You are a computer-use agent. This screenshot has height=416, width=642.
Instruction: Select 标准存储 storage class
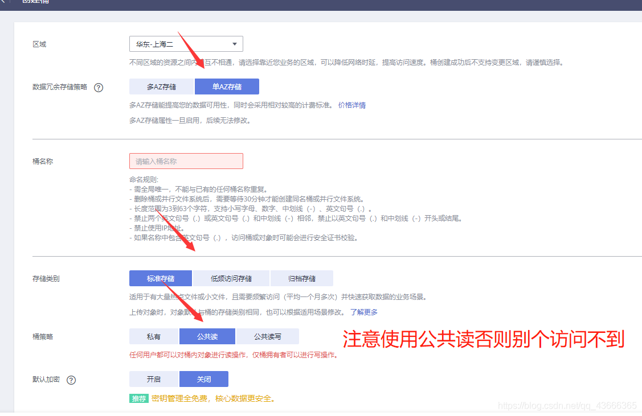160,278
